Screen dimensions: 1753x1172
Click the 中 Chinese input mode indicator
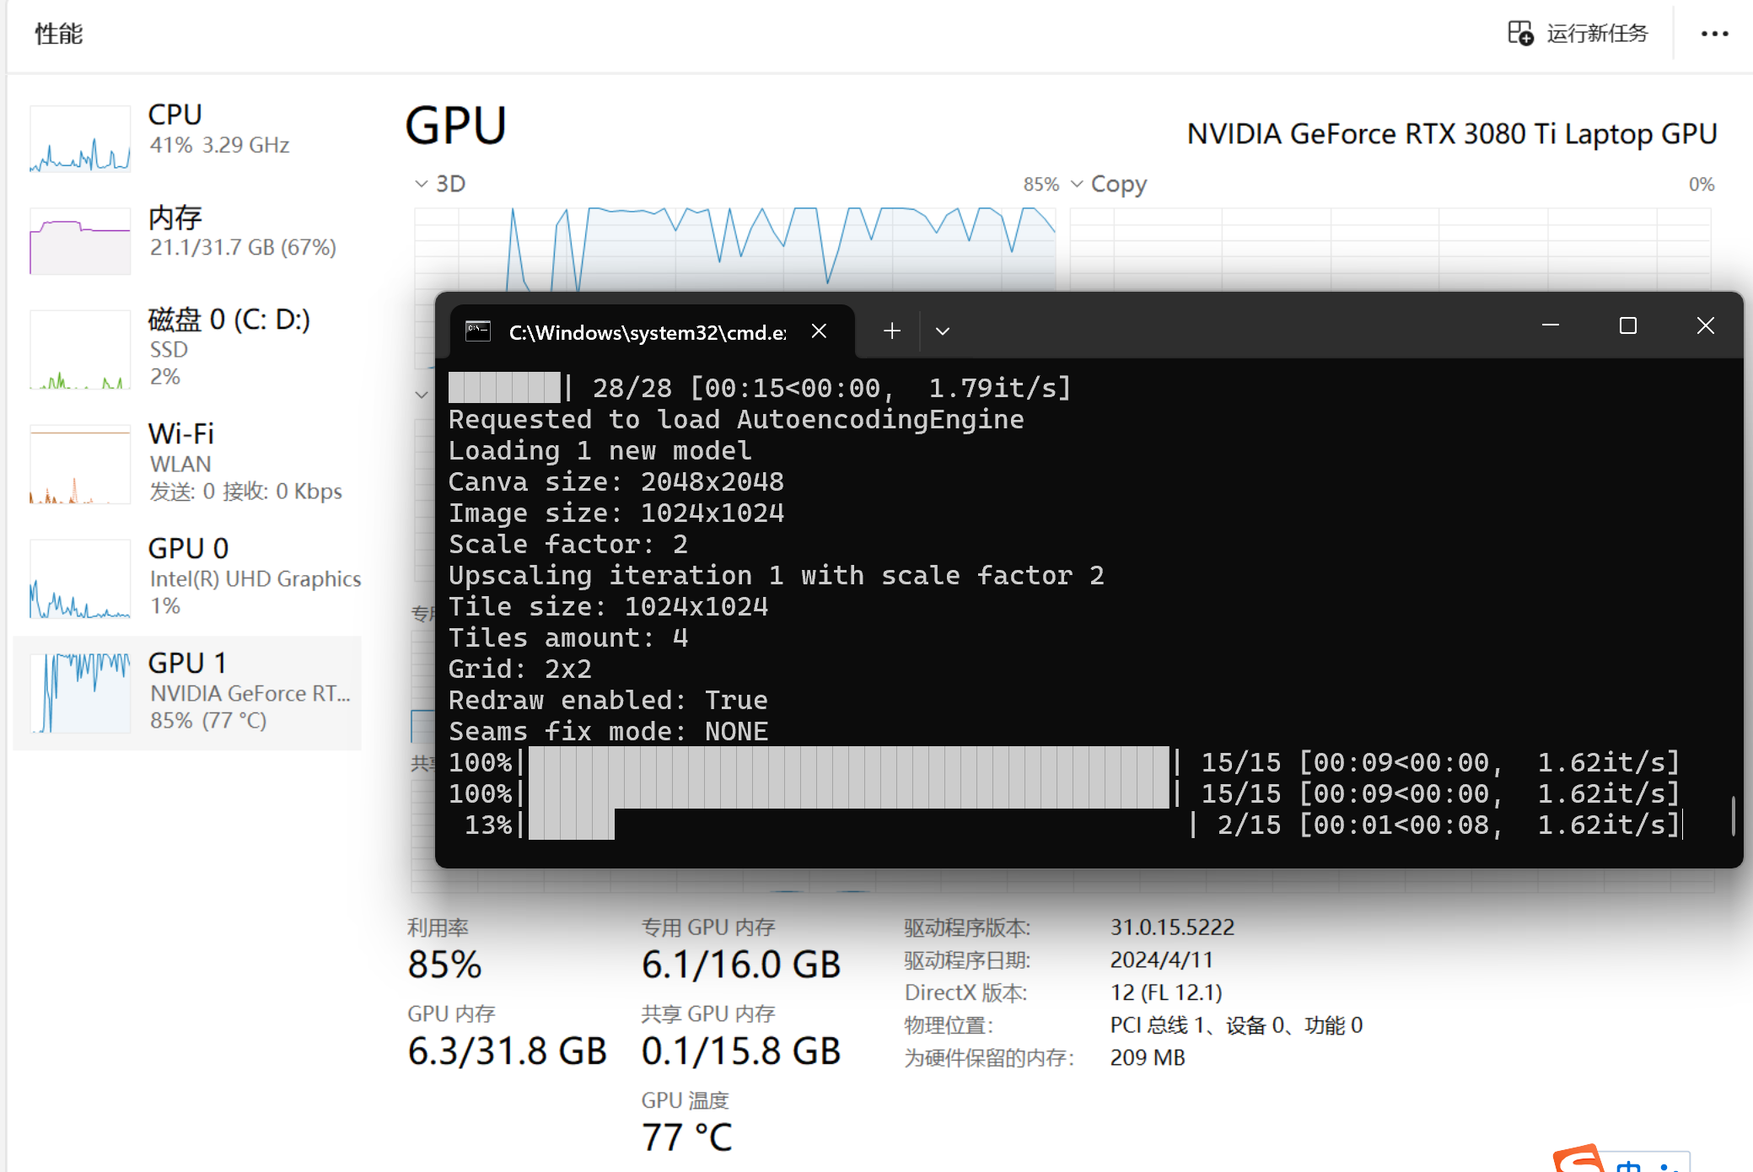tap(1629, 1165)
